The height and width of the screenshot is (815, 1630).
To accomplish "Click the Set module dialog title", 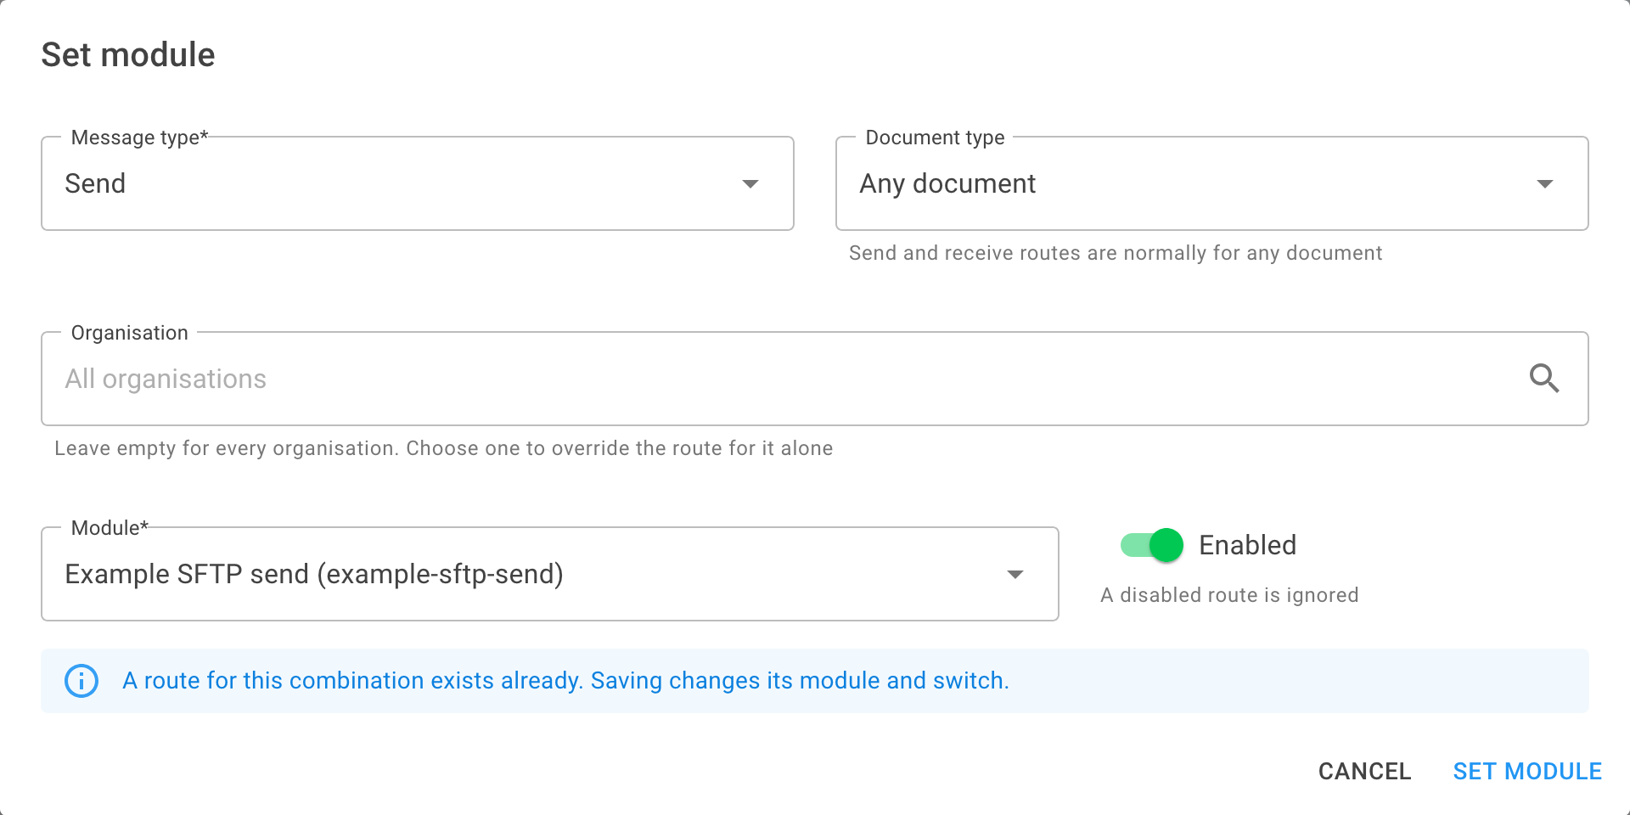I will pyautogui.click(x=128, y=55).
